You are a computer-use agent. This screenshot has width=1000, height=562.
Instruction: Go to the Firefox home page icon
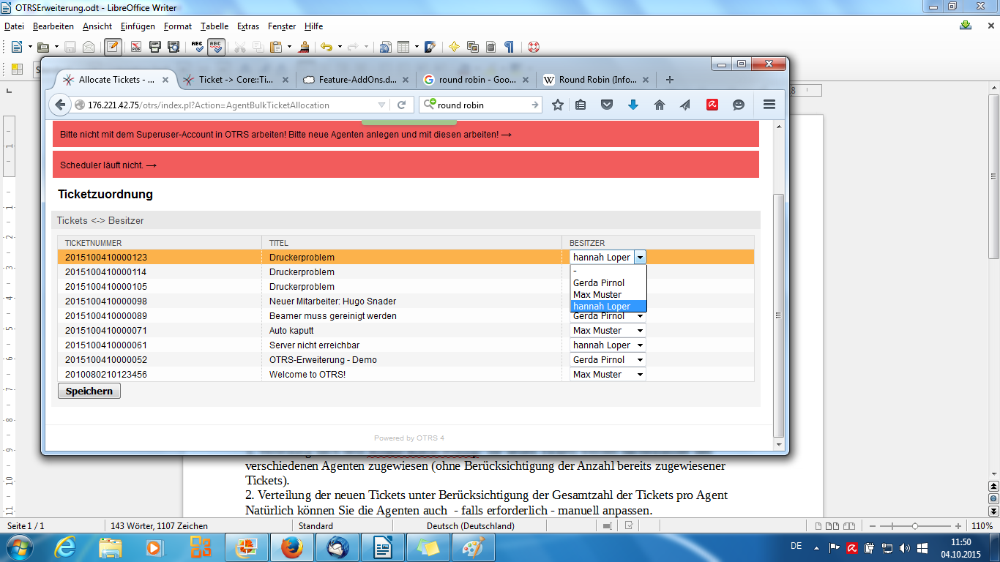click(660, 105)
